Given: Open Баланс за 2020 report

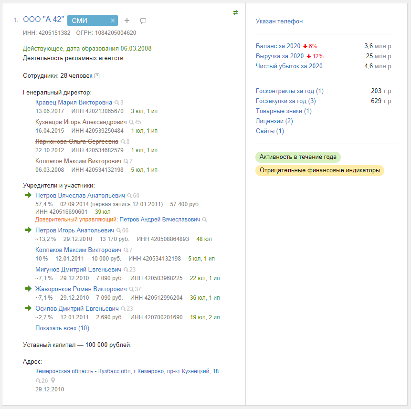Looking at the screenshot, I should [x=278, y=46].
